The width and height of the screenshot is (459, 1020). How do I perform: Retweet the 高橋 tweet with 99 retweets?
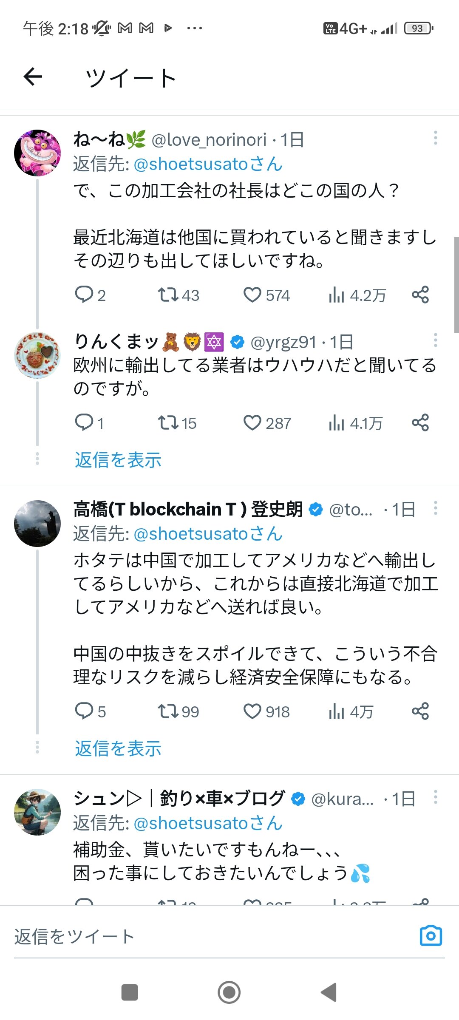tap(168, 711)
